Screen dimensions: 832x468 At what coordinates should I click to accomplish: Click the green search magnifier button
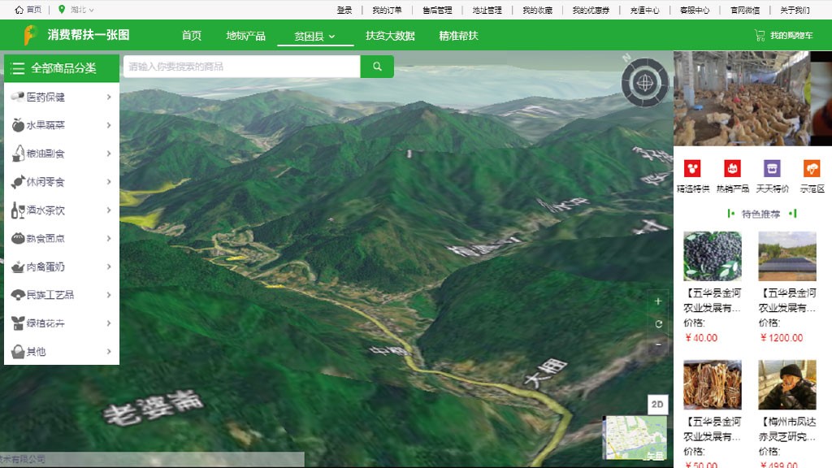(x=377, y=67)
